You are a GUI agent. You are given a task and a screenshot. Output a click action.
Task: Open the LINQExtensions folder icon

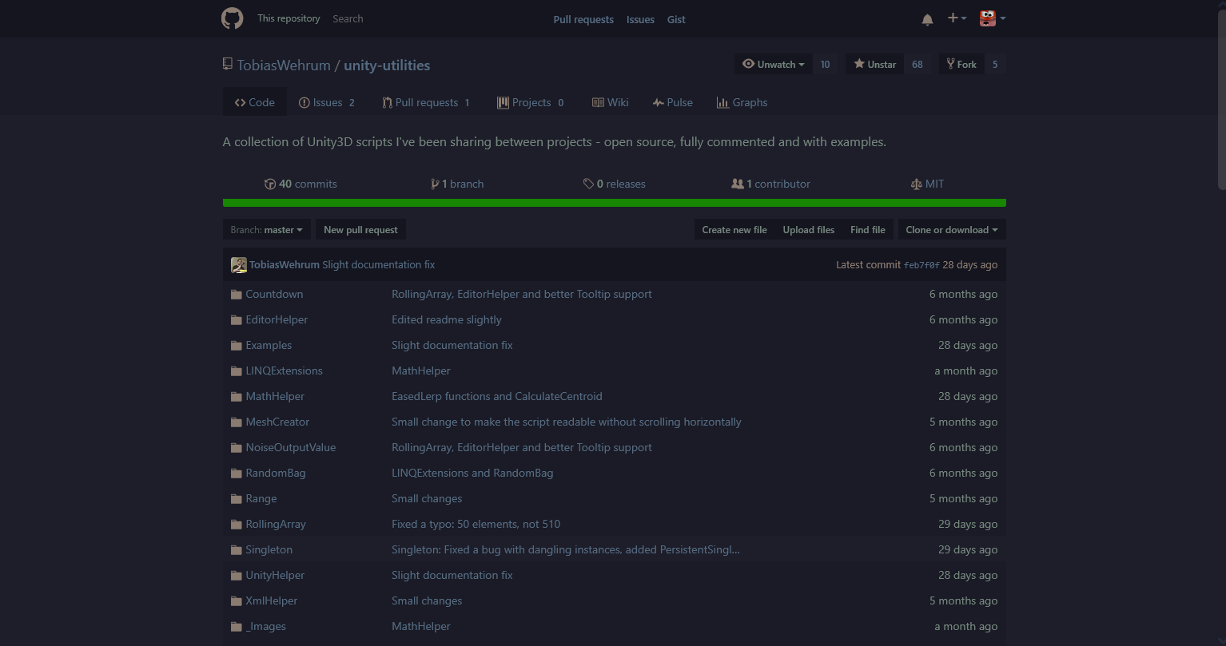click(x=237, y=371)
